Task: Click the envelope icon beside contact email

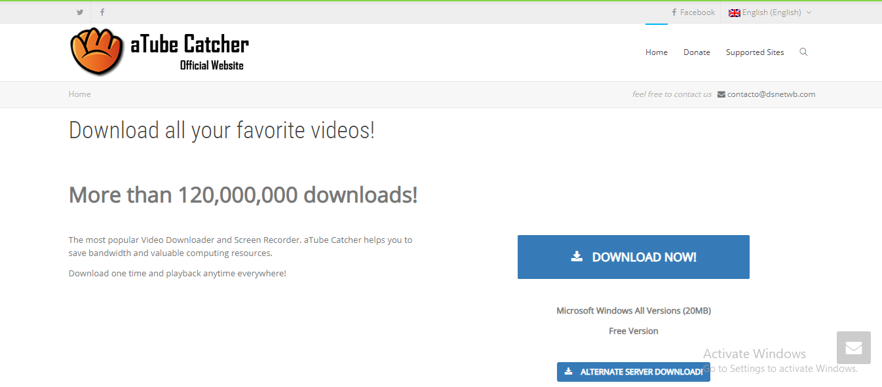Action: (x=721, y=94)
